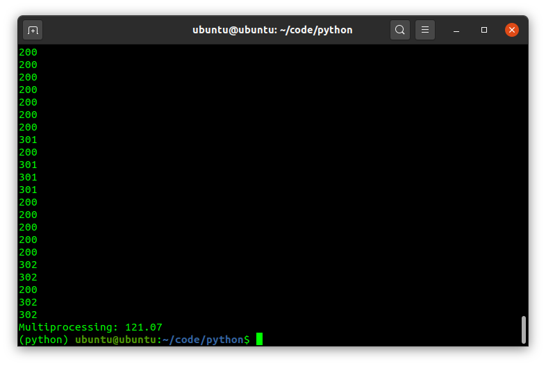The height and width of the screenshot is (366, 546).
Task: Click the green cursor block at prompt
Action: point(259,339)
